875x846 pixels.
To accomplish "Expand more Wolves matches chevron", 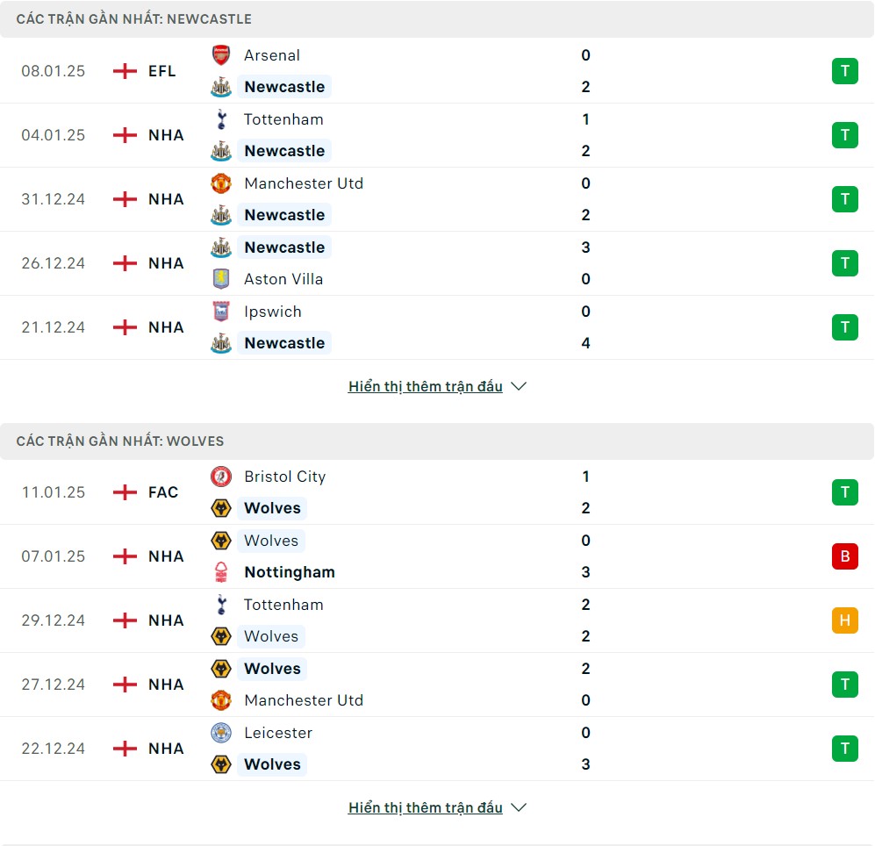I will click(x=519, y=807).
